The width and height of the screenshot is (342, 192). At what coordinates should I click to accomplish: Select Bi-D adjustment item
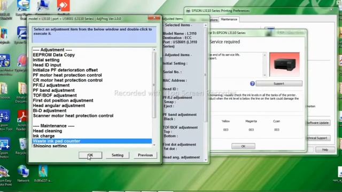click(50, 110)
